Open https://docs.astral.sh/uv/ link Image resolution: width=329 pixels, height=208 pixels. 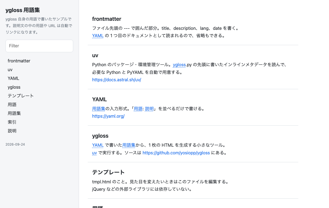(x=117, y=80)
